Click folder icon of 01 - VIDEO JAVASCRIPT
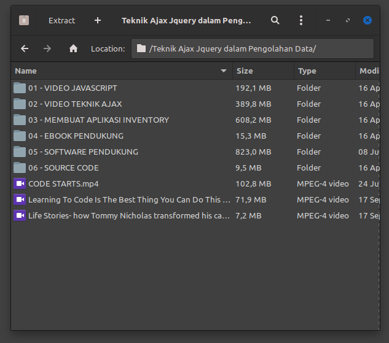 20,88
